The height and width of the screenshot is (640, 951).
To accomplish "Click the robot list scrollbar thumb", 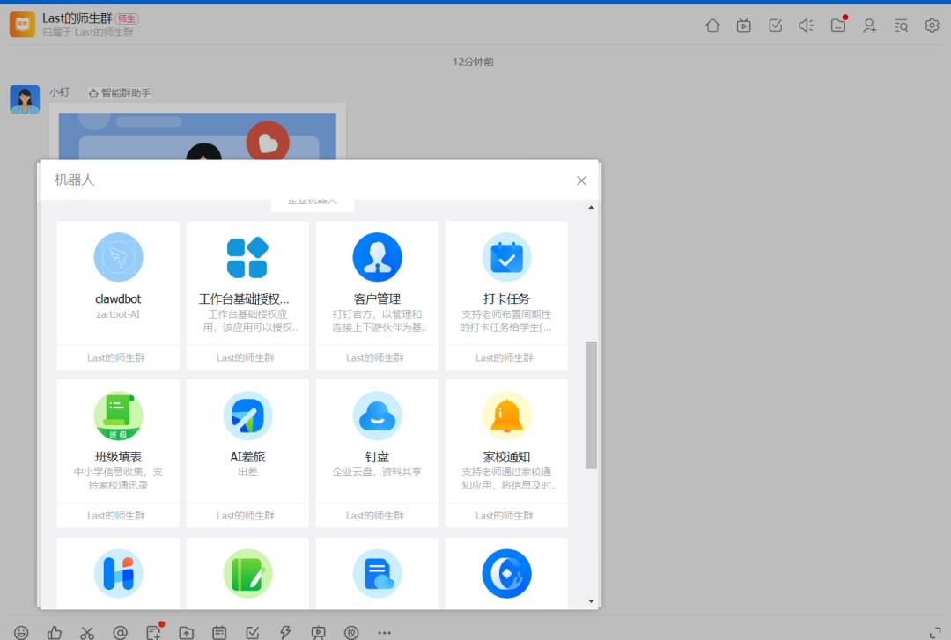I will [591, 405].
